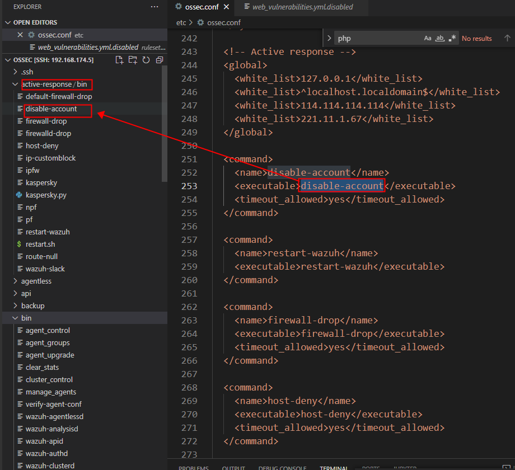Open the Problems panel tab
Image resolution: width=515 pixels, height=470 pixels.
[x=194, y=467]
